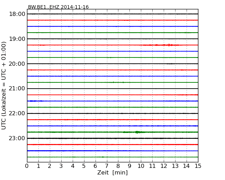The width and height of the screenshot is (225, 180).
Task: Click the small blips on the green 20:45 trace
Action: coord(118,82)
